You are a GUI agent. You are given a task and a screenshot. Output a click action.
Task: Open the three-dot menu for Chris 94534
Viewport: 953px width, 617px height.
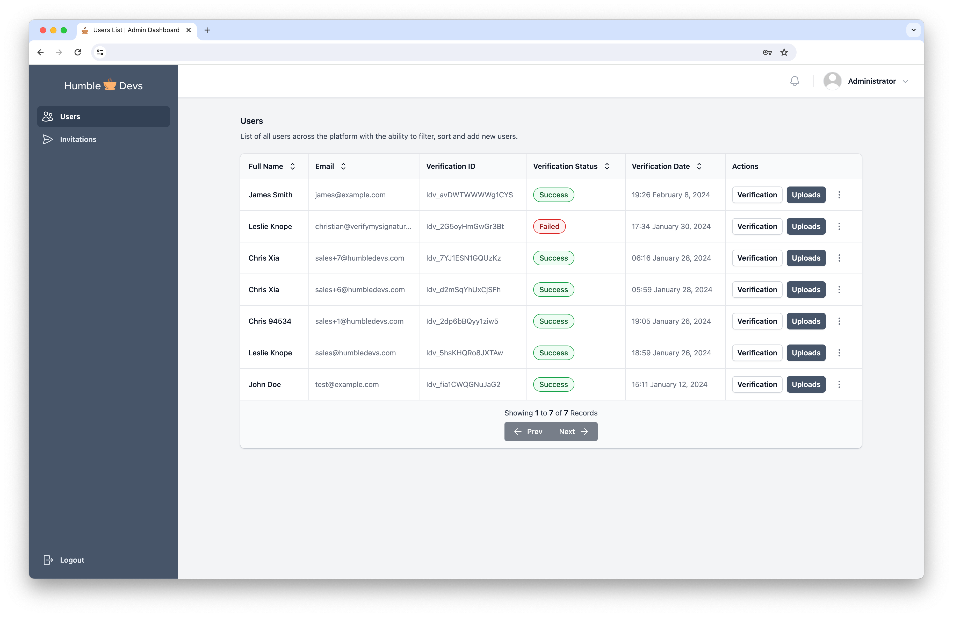839,321
